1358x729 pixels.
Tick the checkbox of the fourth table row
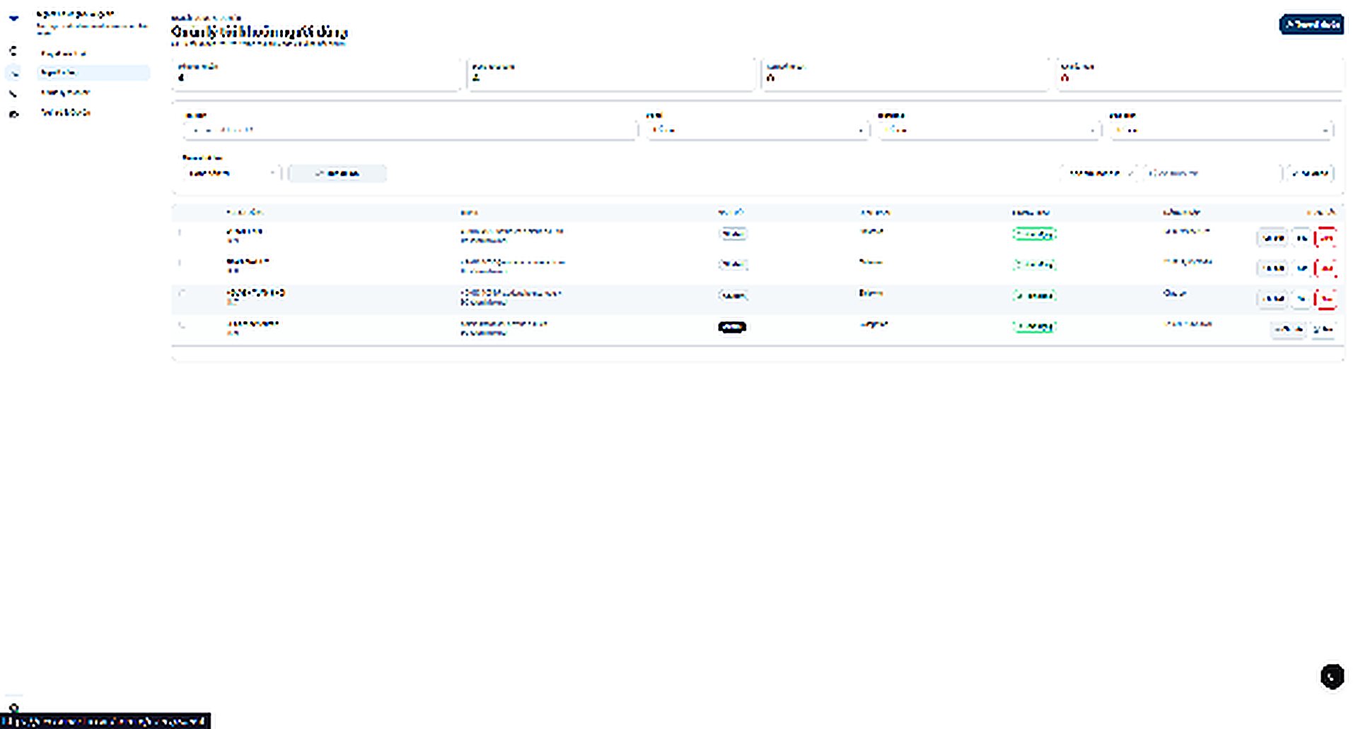tap(181, 324)
